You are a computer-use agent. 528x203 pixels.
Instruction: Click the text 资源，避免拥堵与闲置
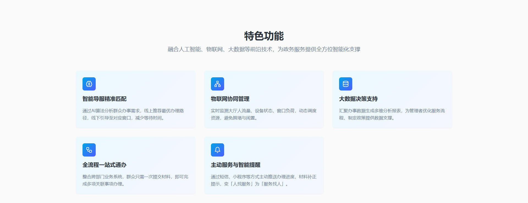234,118
